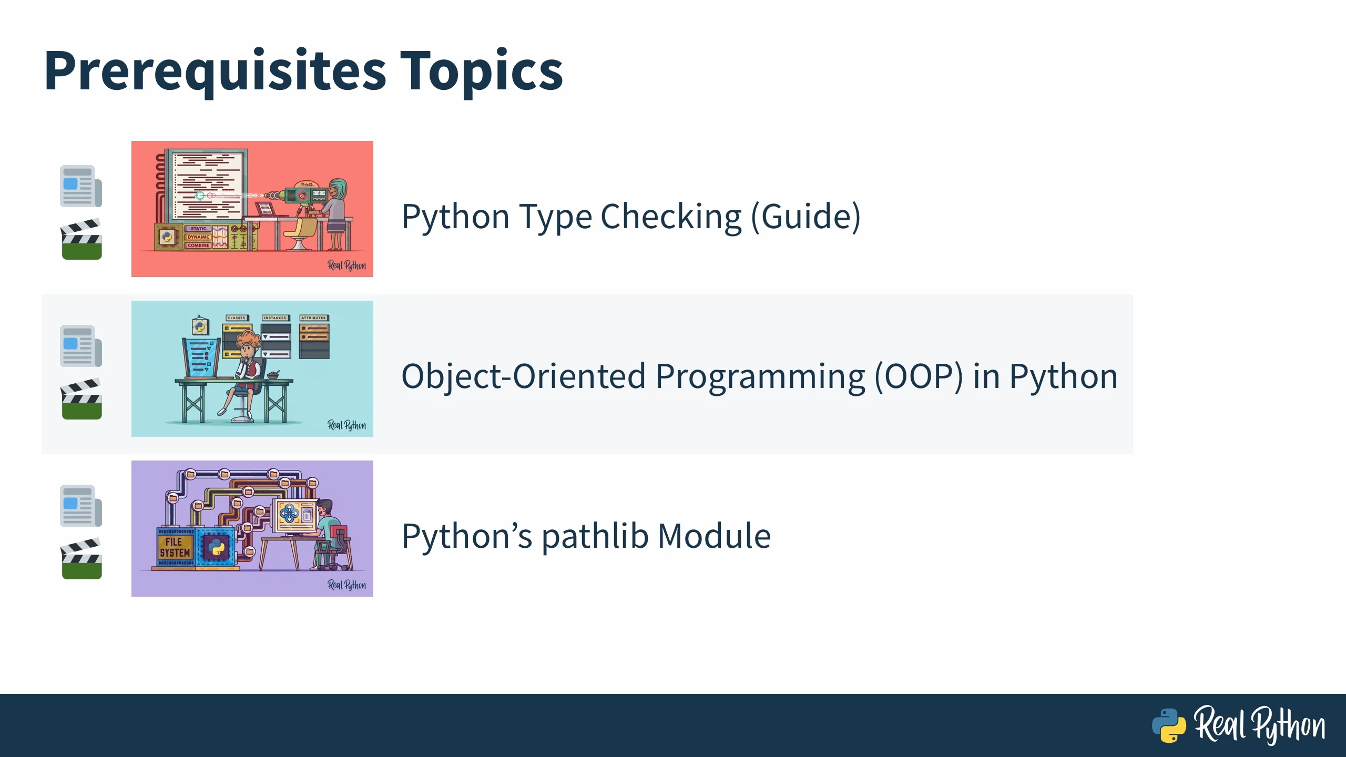This screenshot has height=757, width=1346.
Task: Click clapperboard video icon in the OOP row
Action: [x=81, y=400]
